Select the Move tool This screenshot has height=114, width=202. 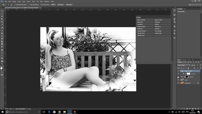2,11
